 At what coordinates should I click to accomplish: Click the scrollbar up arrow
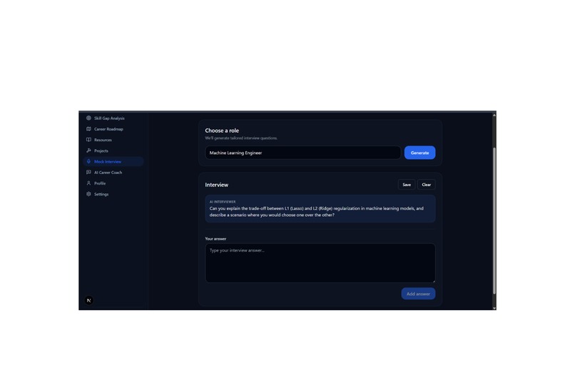494,115
